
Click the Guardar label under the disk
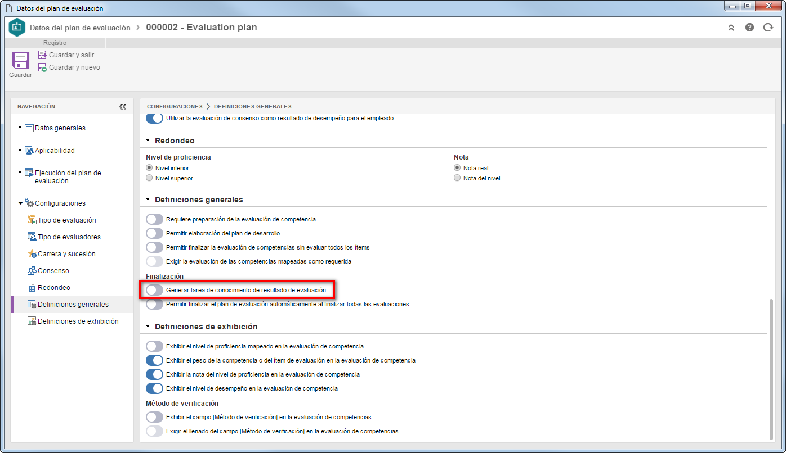tap(21, 75)
